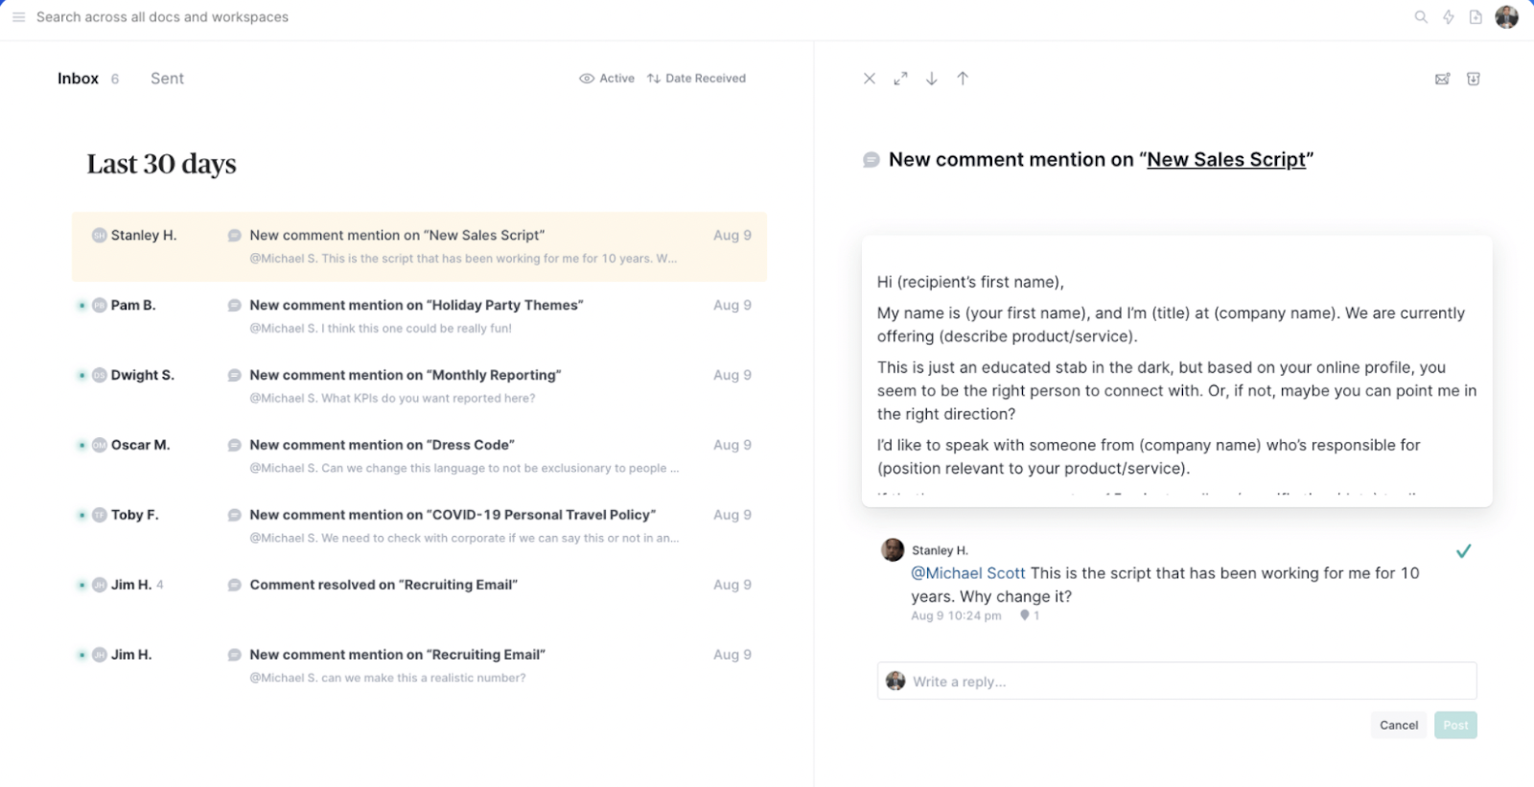Switch to the Sent tab

pos(167,79)
